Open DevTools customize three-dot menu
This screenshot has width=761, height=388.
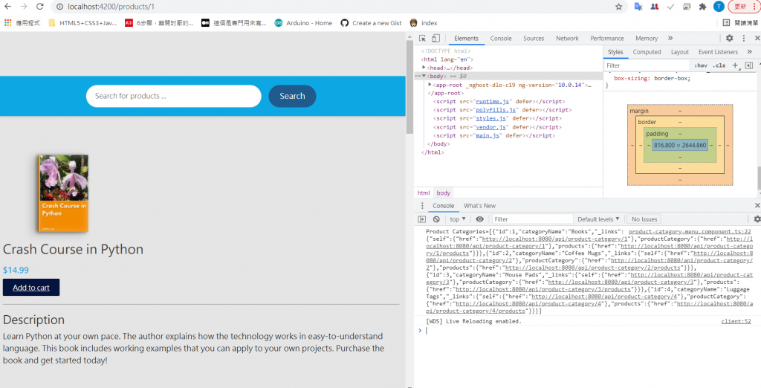click(x=743, y=39)
